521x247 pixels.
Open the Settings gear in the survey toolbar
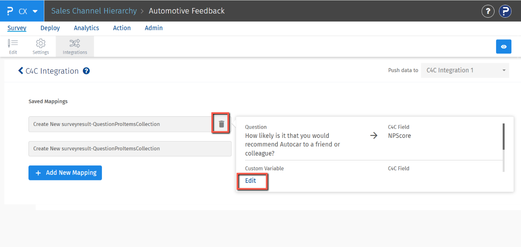40,46
